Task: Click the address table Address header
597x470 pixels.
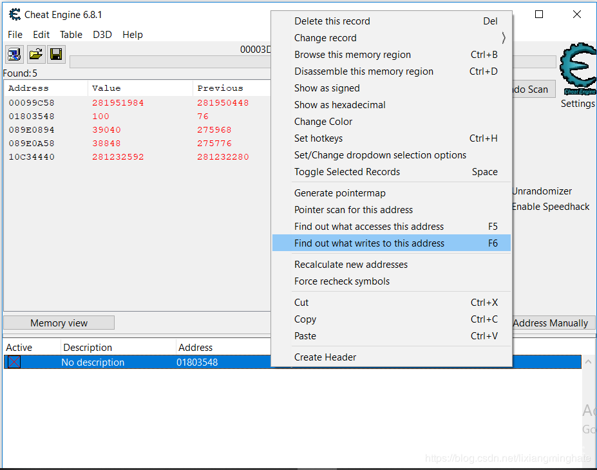Action: pos(224,348)
